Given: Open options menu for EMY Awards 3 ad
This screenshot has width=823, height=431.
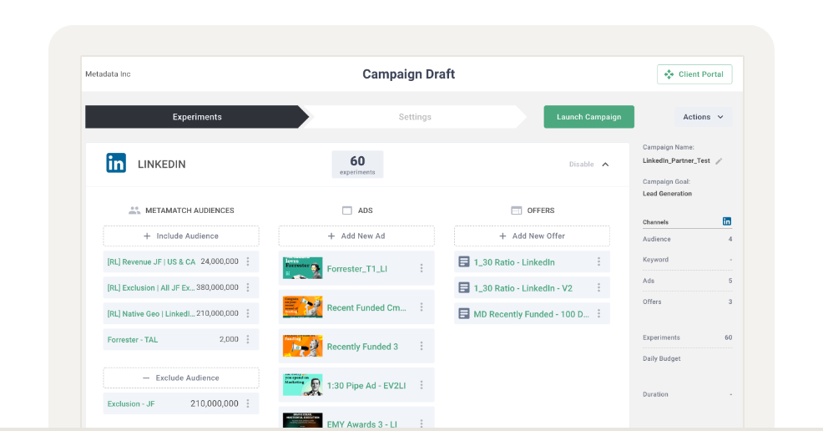Looking at the screenshot, I should (422, 423).
